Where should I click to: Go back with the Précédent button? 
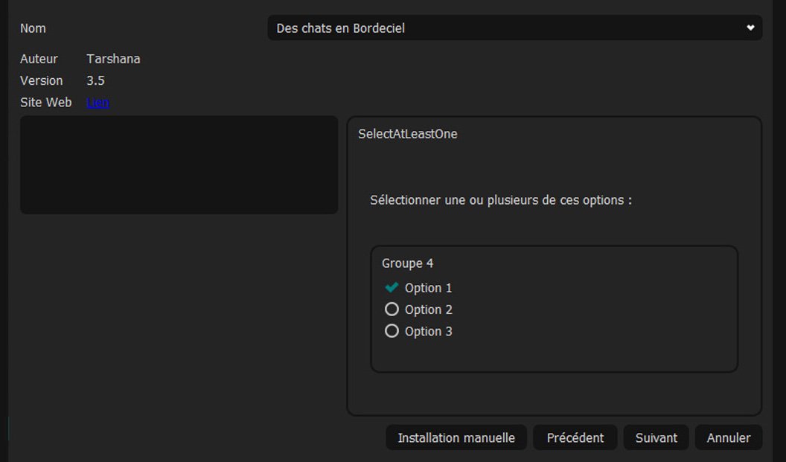coord(575,438)
